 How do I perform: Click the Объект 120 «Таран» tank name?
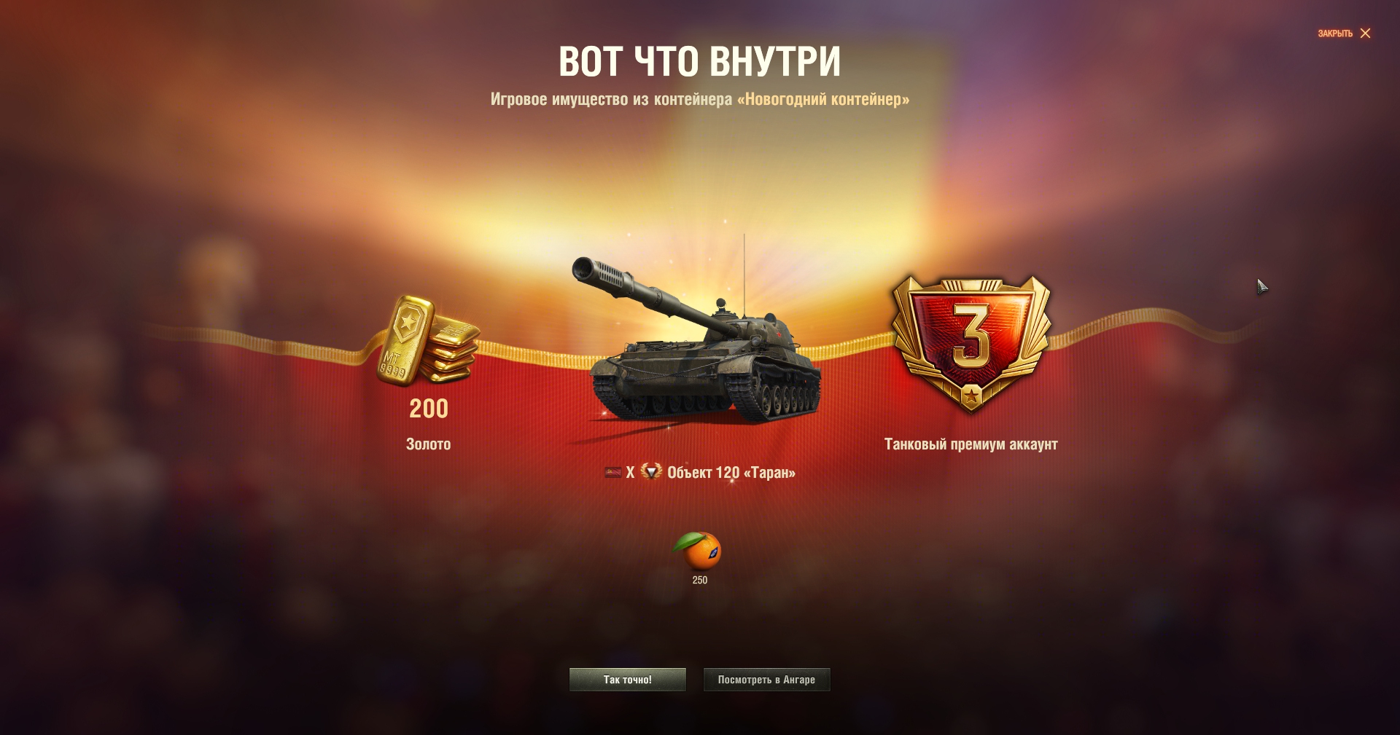tap(731, 473)
